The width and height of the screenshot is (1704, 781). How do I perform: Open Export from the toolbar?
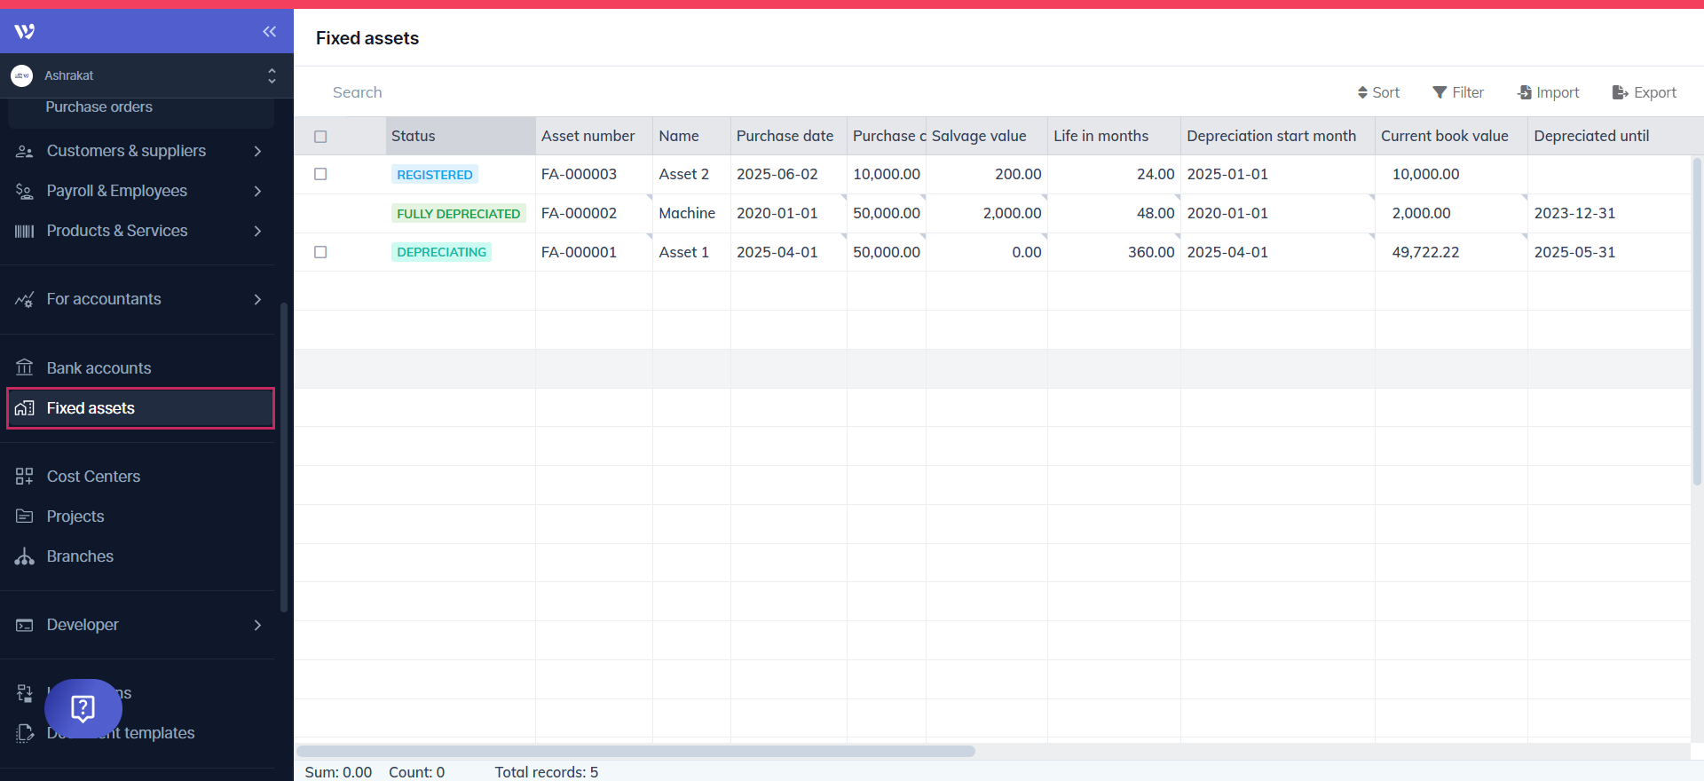1644,92
